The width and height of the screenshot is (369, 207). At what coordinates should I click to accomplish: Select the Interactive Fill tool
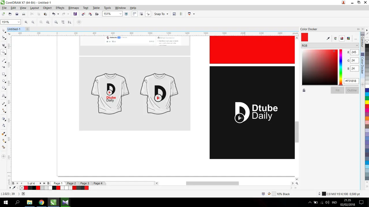[3, 141]
